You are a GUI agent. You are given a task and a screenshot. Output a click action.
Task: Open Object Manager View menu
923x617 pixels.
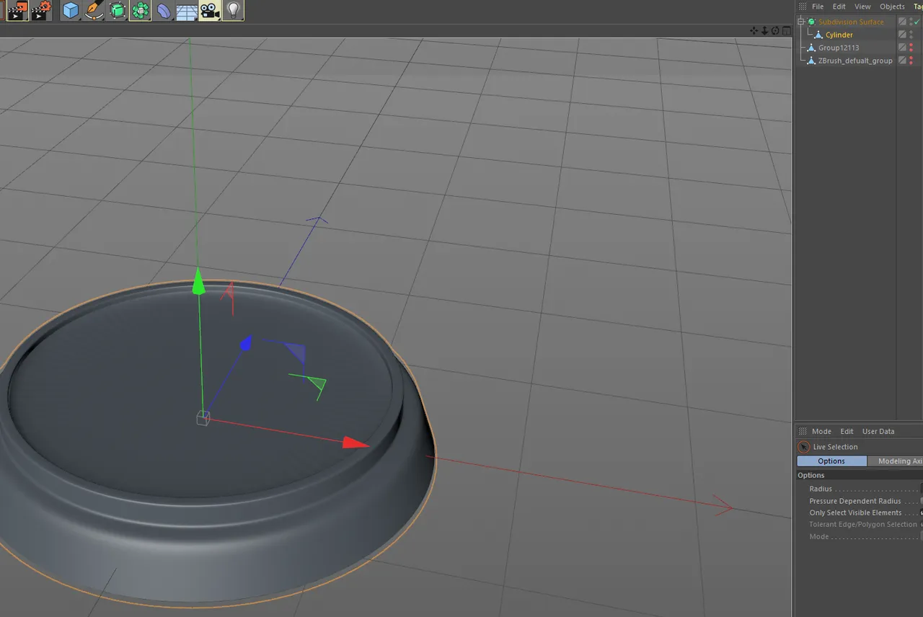click(x=862, y=6)
